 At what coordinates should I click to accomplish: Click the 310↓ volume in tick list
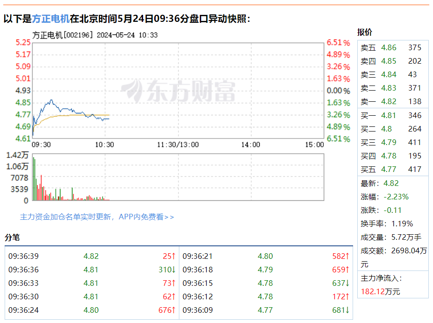[167, 270]
